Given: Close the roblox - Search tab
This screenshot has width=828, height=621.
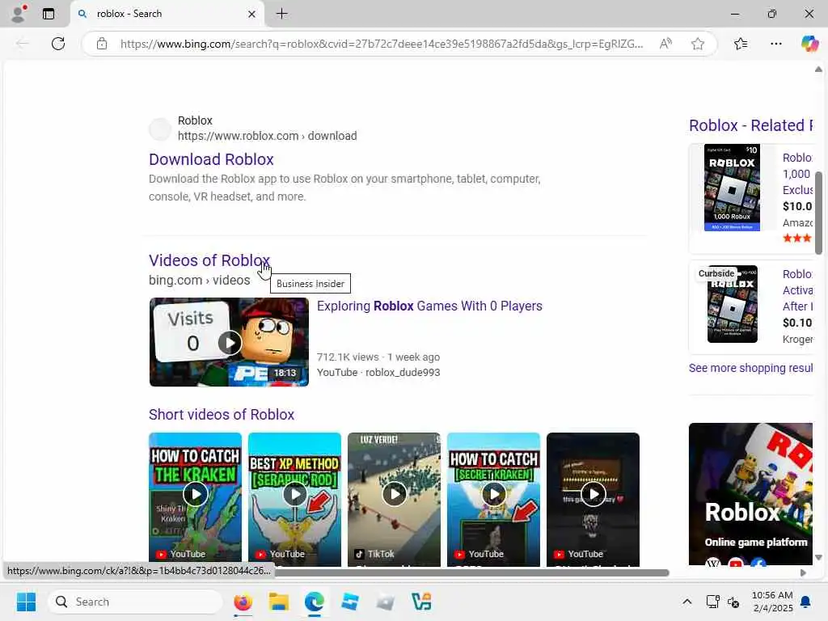Looking at the screenshot, I should pyautogui.click(x=252, y=14).
